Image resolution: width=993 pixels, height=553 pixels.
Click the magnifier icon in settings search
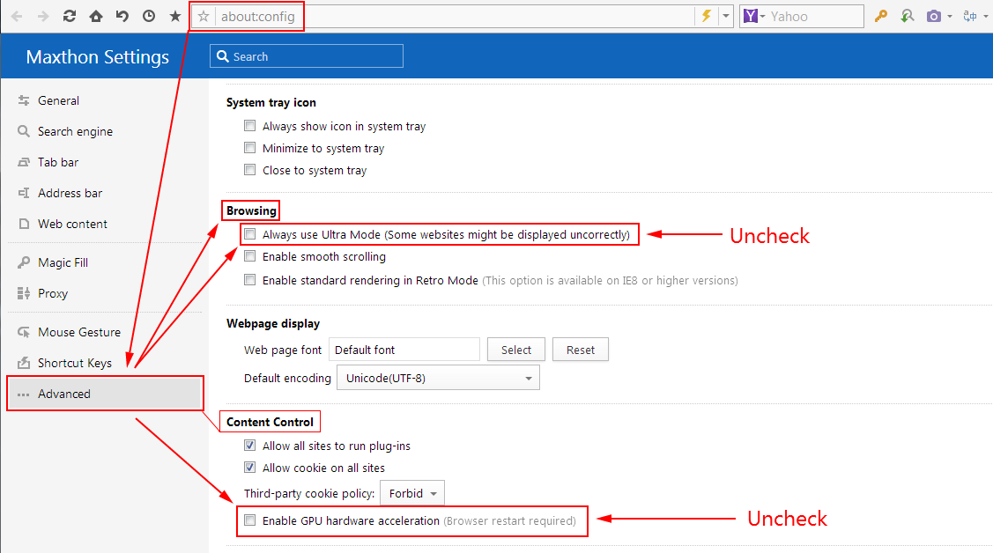coord(223,56)
